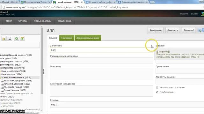
Task: Click the Расширенный заголовок field
Action: coord(101,60)
